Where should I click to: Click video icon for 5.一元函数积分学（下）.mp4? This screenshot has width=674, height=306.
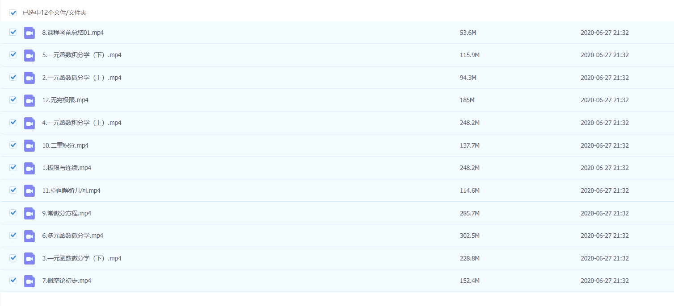point(29,55)
